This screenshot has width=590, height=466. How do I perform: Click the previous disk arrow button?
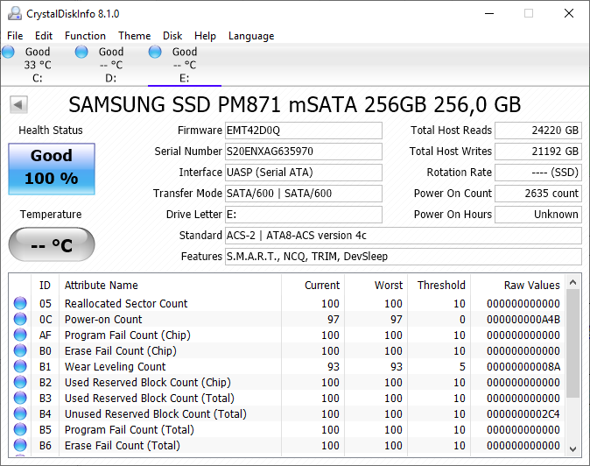click(x=18, y=104)
